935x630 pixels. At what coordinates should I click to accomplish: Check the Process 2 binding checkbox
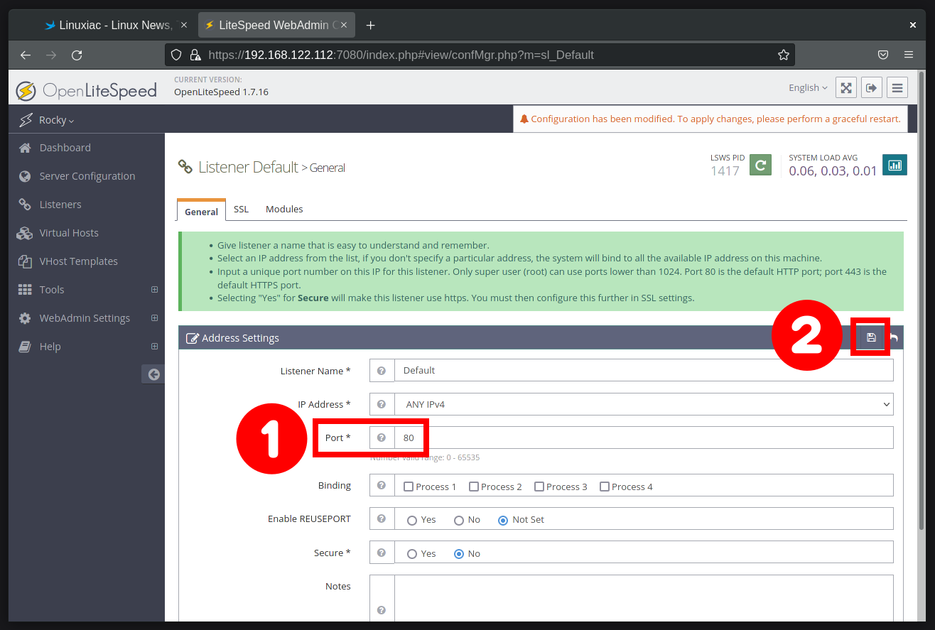pyautogui.click(x=474, y=487)
